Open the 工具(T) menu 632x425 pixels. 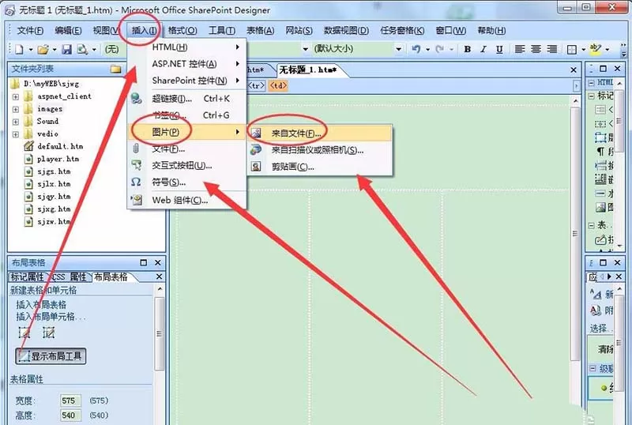[x=222, y=31]
